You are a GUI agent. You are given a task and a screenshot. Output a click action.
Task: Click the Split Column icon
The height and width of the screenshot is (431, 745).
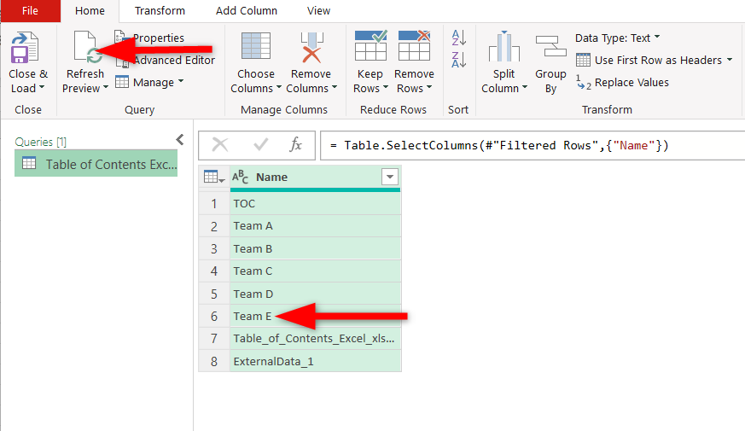tap(504, 46)
